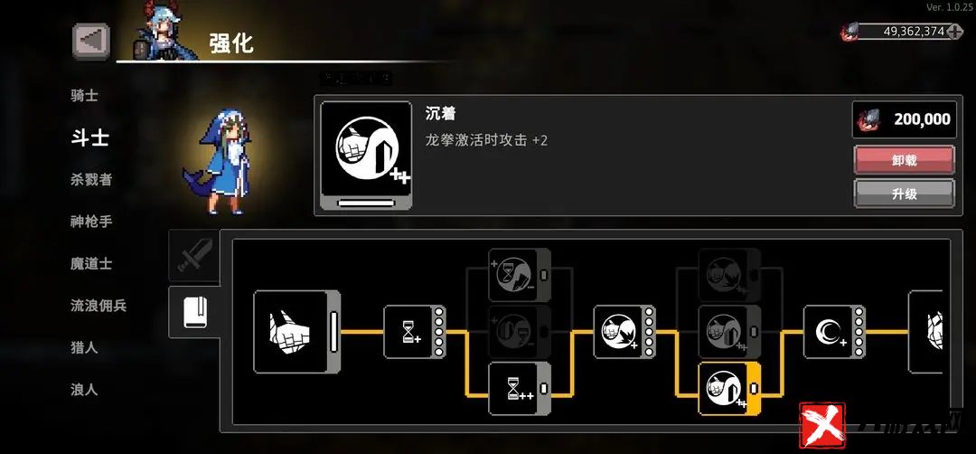976x454 pixels.
Task: Open the sword tab
Action: pyautogui.click(x=195, y=255)
